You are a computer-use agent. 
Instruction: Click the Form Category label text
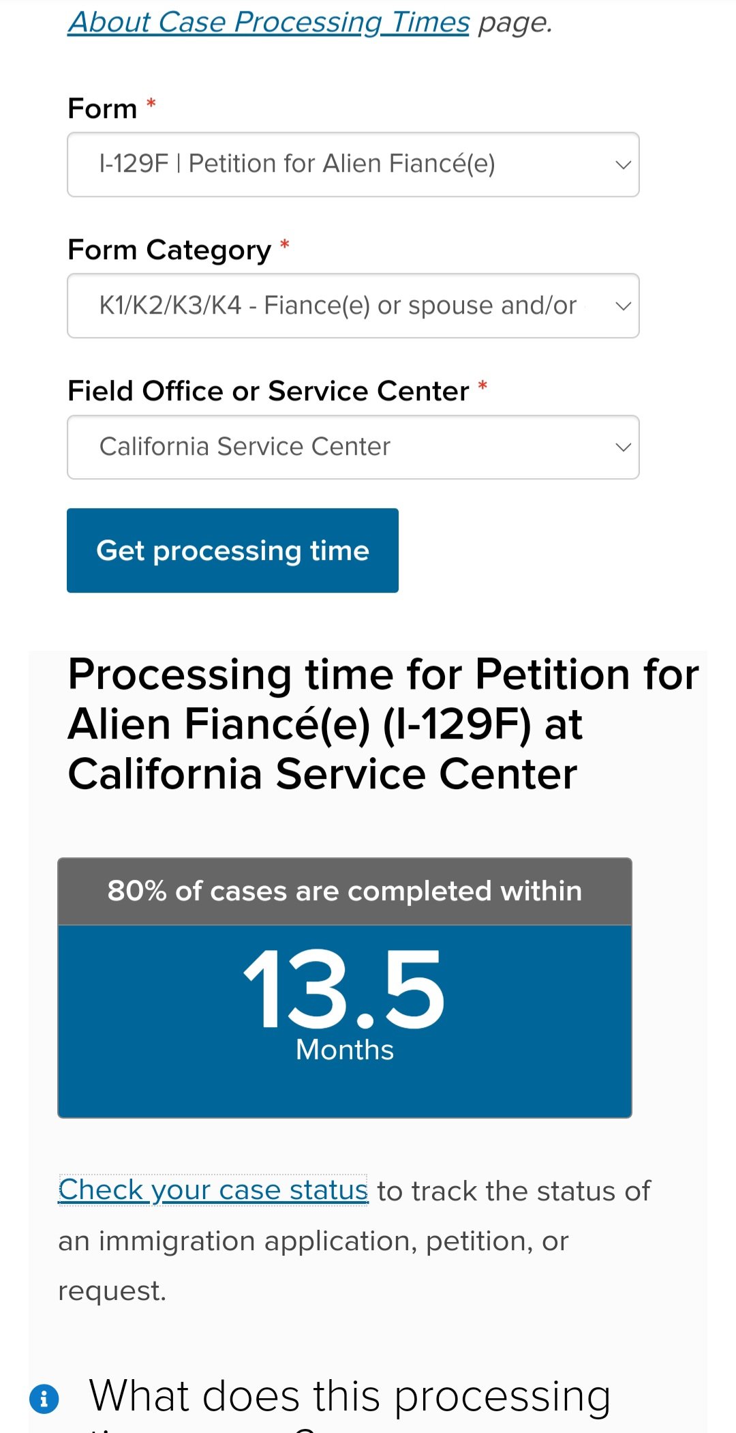[170, 250]
